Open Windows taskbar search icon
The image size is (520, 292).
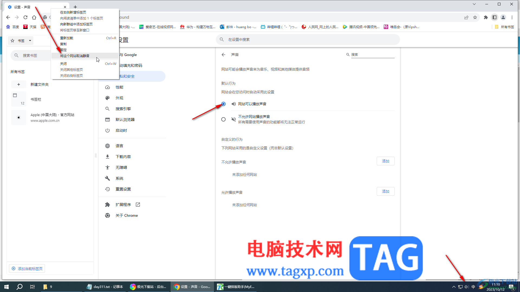click(x=19, y=287)
